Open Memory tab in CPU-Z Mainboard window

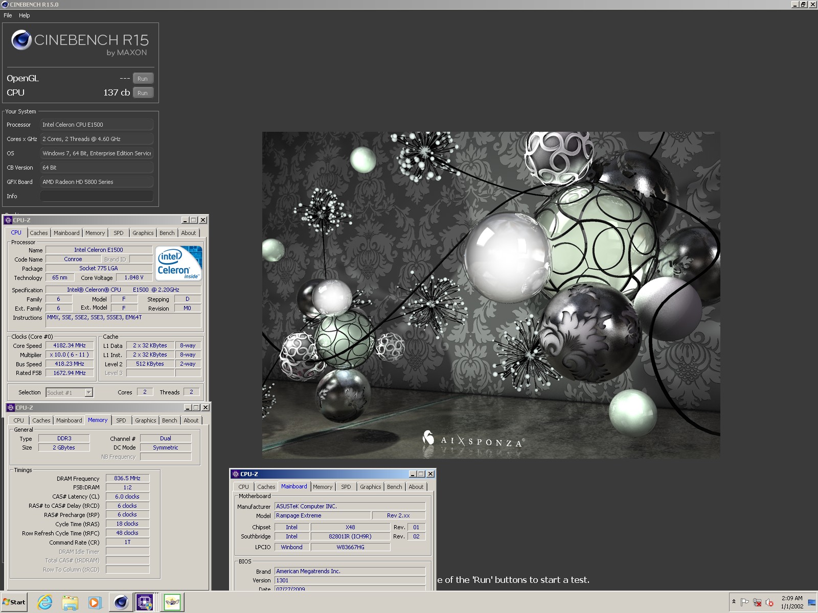tap(323, 487)
